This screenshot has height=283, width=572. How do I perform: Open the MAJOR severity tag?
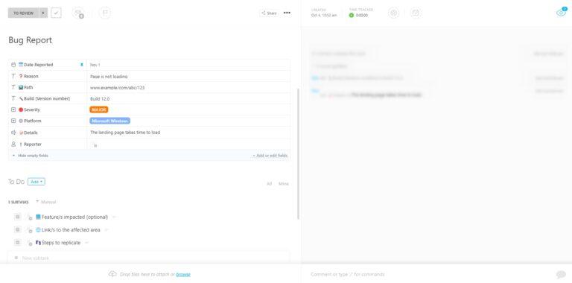[x=99, y=109]
